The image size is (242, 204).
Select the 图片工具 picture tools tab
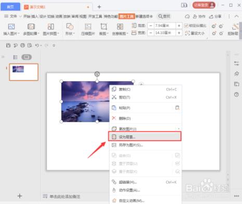(126, 17)
